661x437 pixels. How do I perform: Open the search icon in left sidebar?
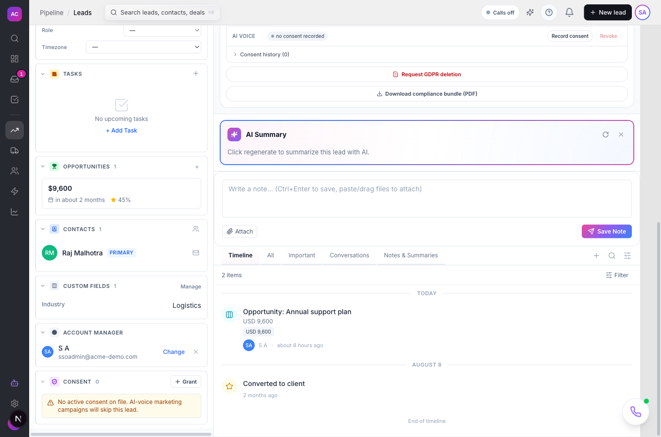tap(15, 38)
